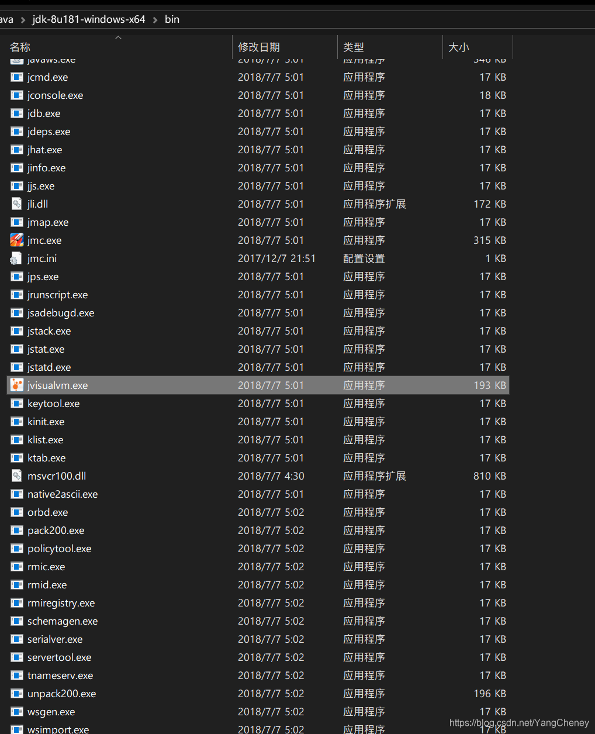Select the file named pack200.exe
This screenshot has height=734, width=595.
[x=56, y=530]
